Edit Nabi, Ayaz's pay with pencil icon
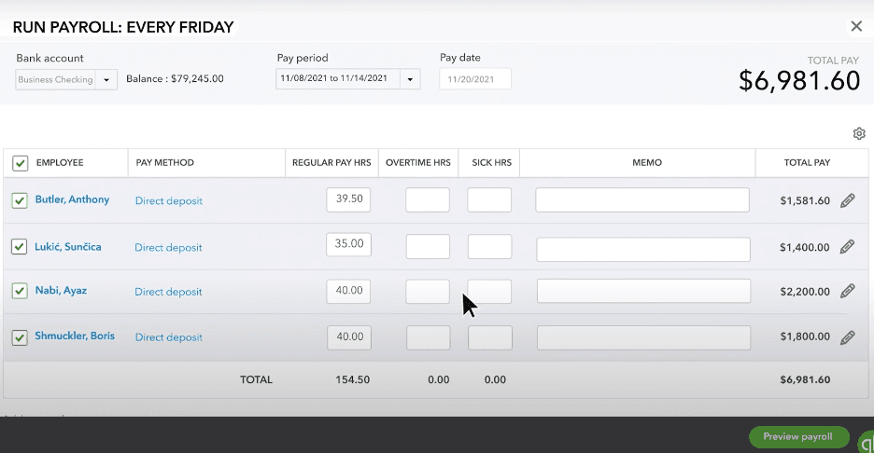The height and width of the screenshot is (453, 874). [x=848, y=291]
